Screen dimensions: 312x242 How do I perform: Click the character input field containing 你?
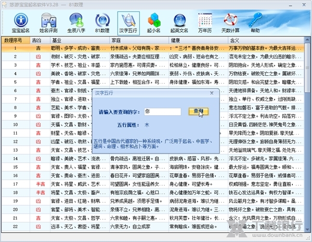tap(163, 112)
